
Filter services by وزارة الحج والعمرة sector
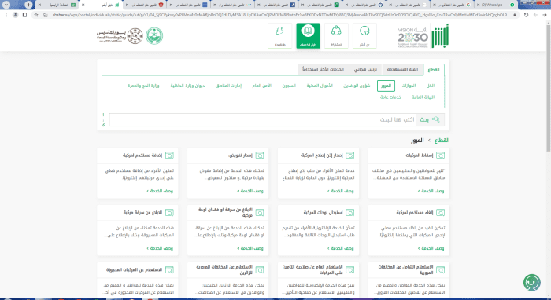pos(143,86)
